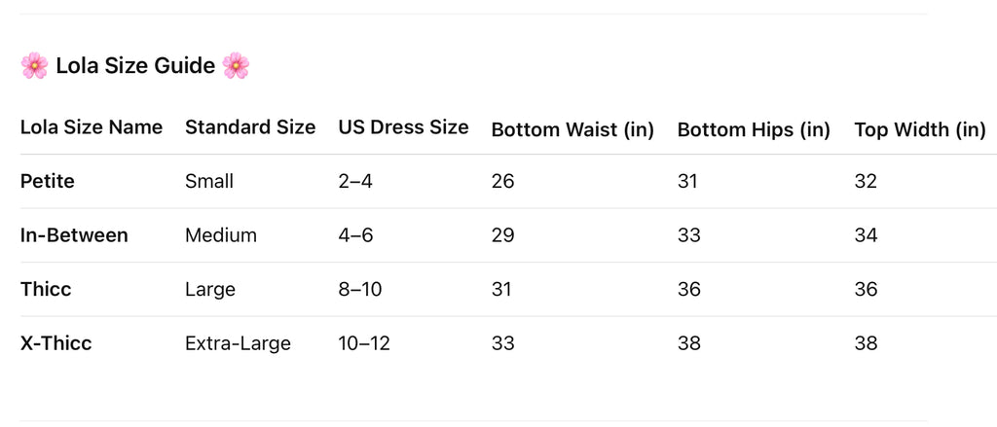
Task: Click bottom waist value 29
Action: pyautogui.click(x=502, y=235)
